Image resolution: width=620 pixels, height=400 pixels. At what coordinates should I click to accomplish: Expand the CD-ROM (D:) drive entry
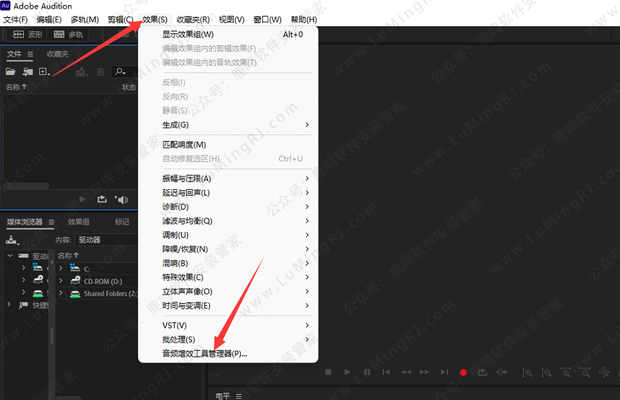[62, 281]
